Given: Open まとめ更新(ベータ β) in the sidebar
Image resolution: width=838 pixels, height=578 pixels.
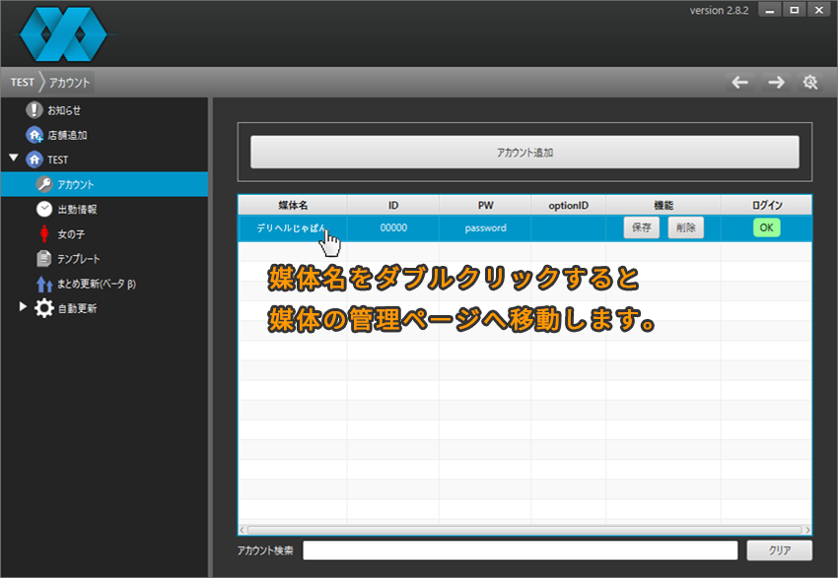Looking at the screenshot, I should [97, 284].
